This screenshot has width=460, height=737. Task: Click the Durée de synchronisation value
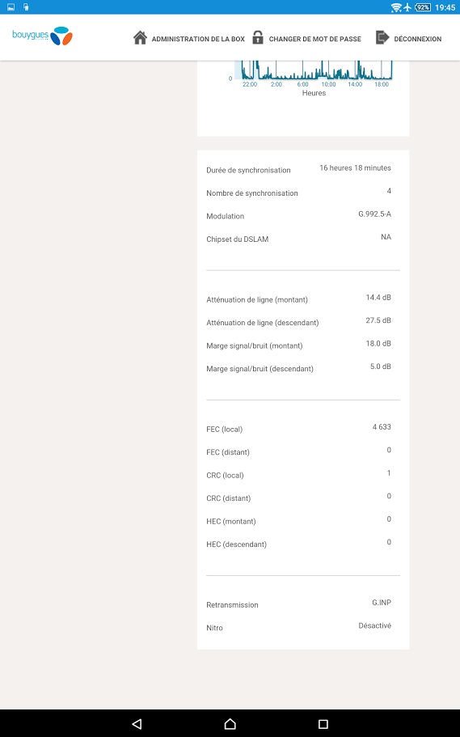point(355,167)
